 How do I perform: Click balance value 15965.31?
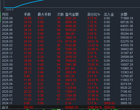tap(127, 68)
